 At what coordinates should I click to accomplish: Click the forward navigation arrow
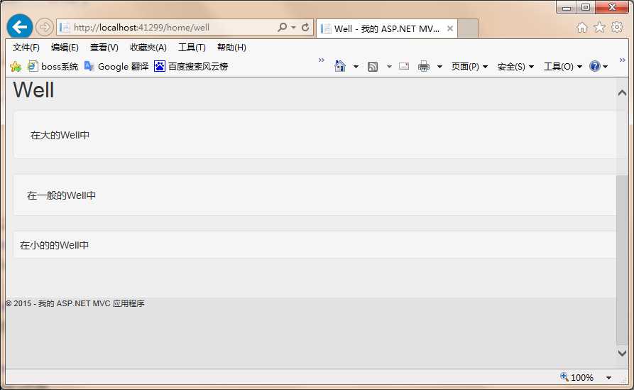point(45,27)
